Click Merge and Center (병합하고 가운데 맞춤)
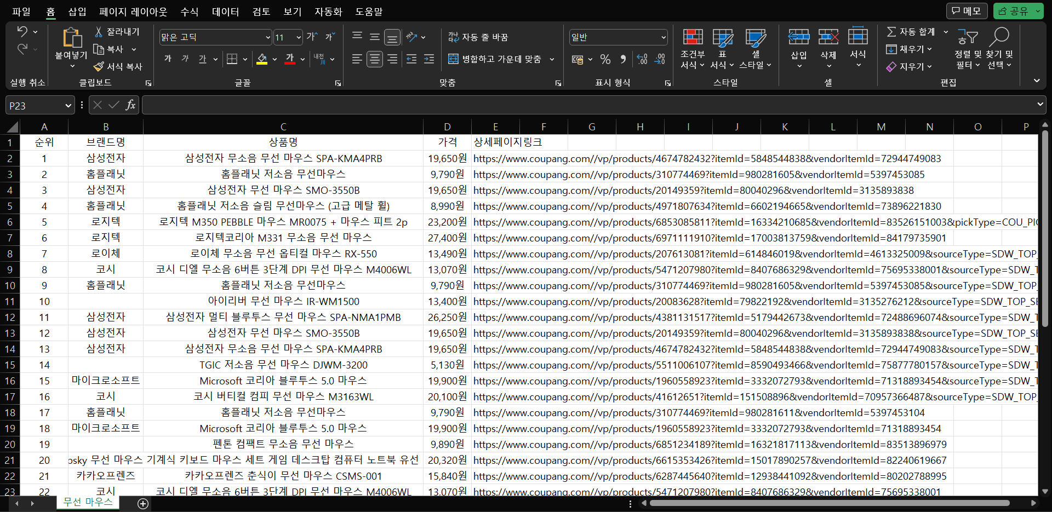Image resolution: width=1052 pixels, height=512 pixels. pos(494,59)
